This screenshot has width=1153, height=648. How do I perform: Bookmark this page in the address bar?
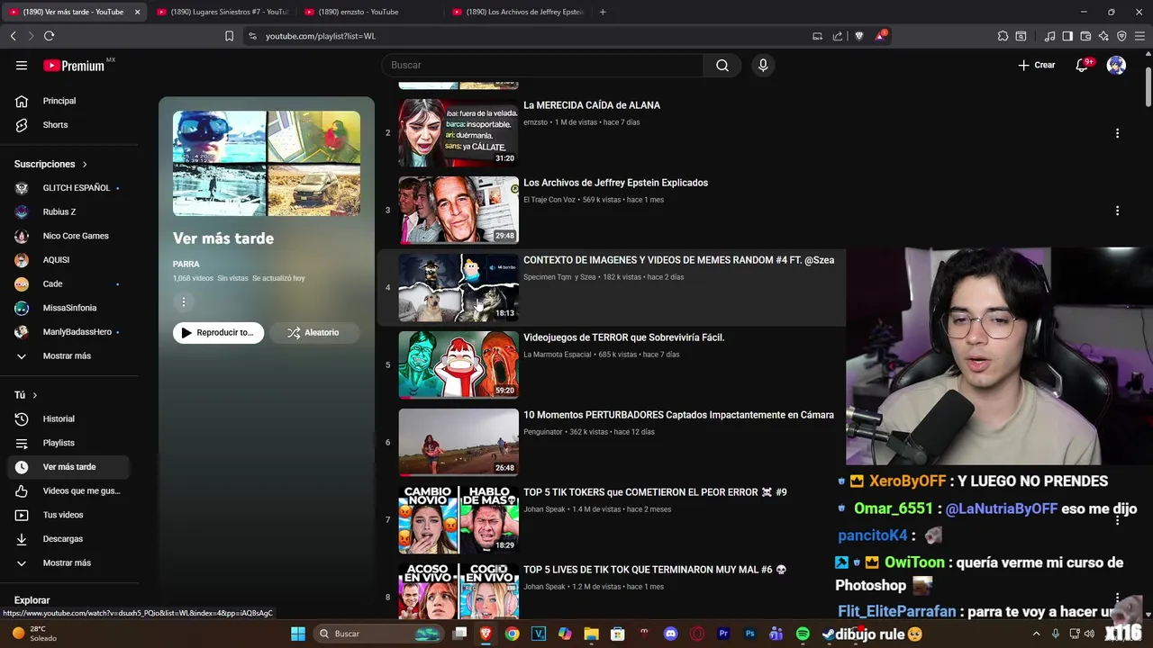pos(229,36)
